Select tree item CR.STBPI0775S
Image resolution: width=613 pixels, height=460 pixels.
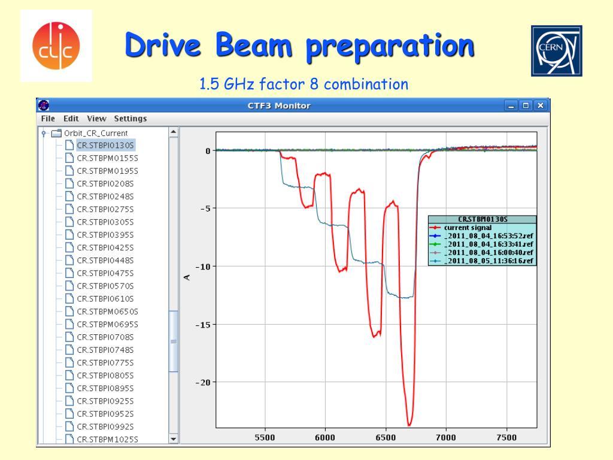(105, 362)
